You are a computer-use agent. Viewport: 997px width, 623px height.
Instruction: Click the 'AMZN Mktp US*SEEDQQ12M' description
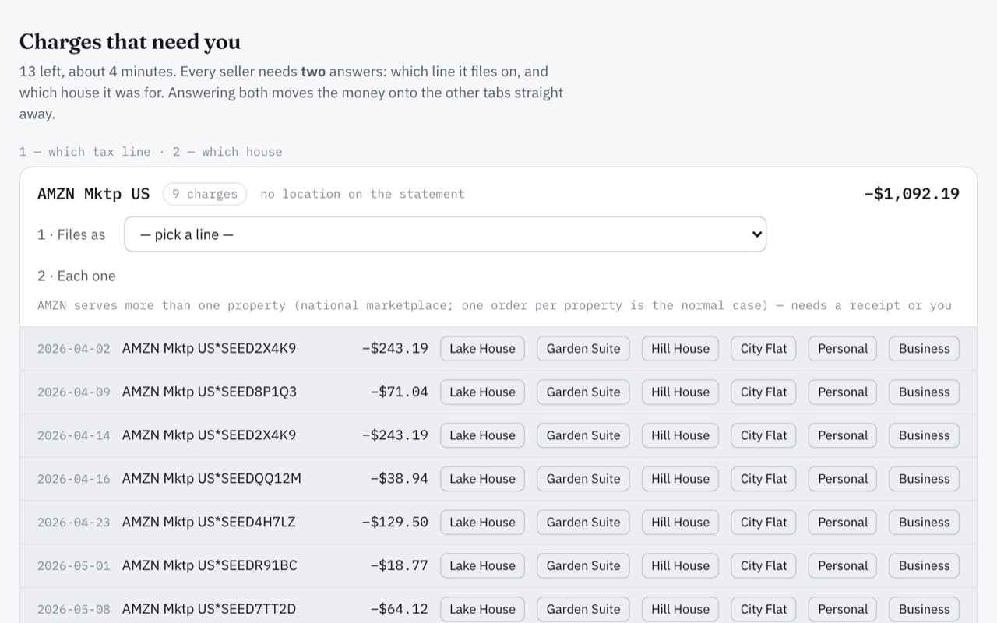tap(212, 479)
